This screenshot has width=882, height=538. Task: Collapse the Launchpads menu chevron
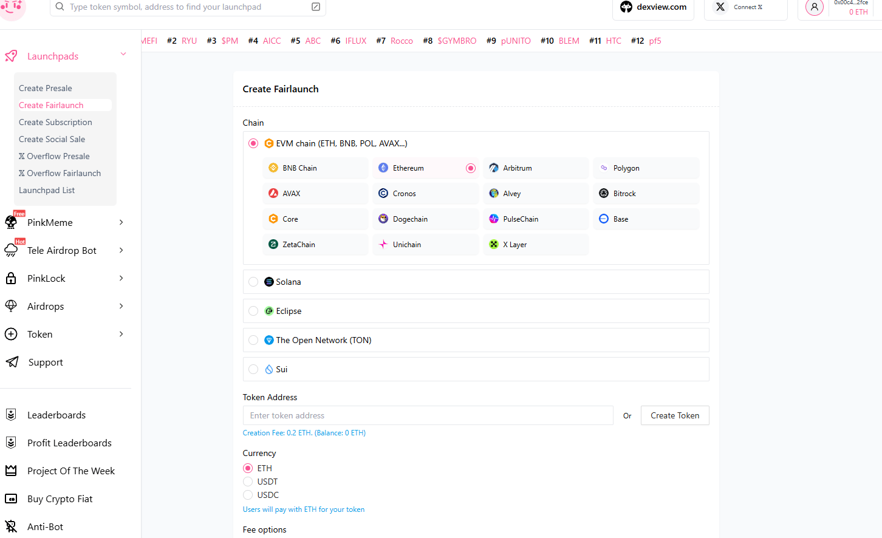(x=123, y=54)
